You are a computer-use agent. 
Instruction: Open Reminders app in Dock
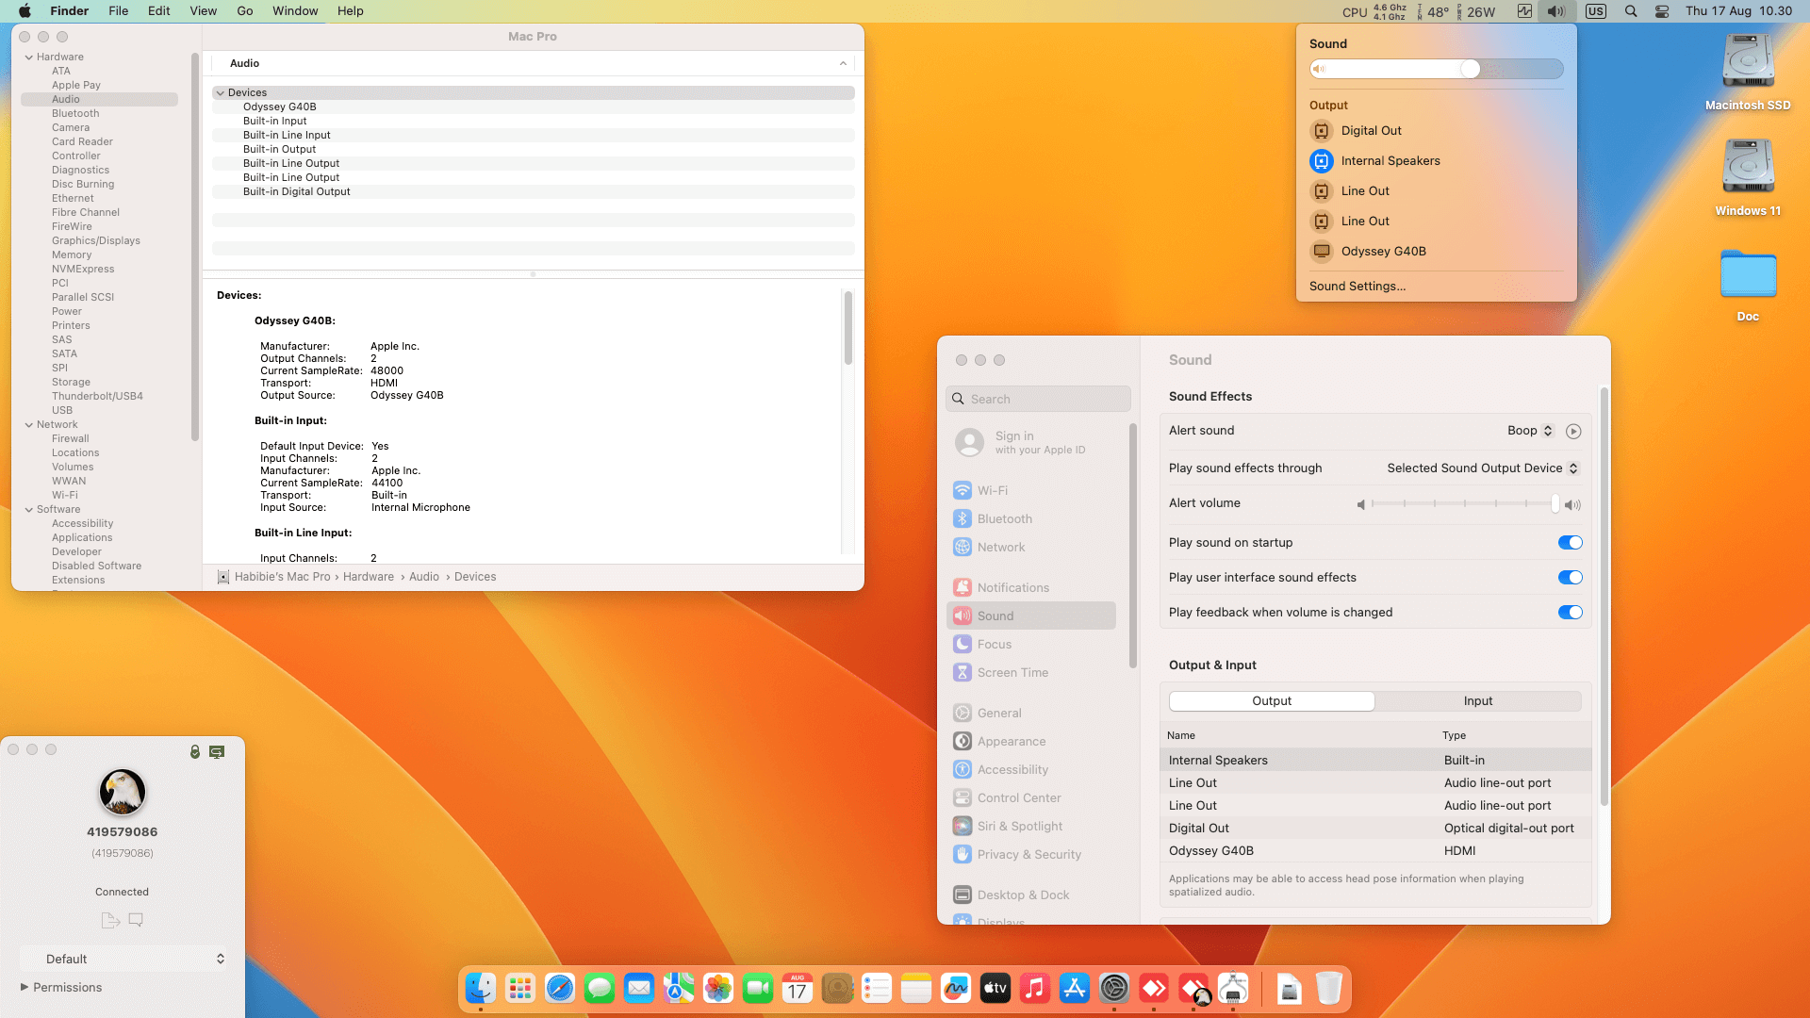(x=877, y=988)
